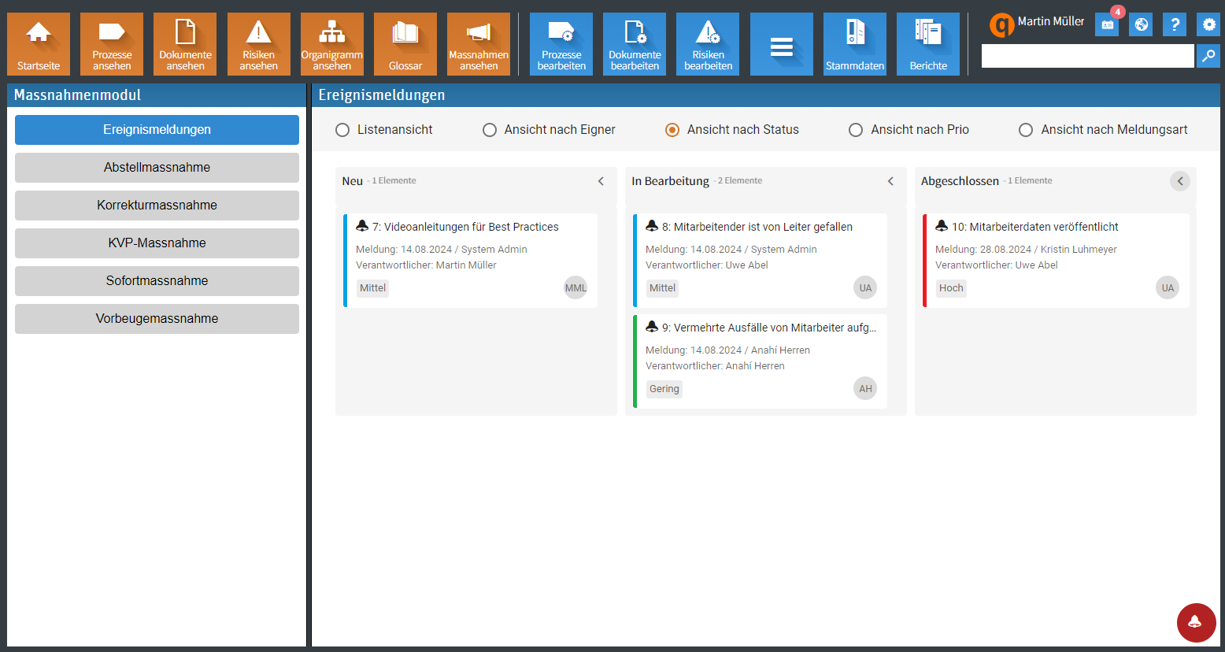Open Prozesse bearbeiten tile

(x=561, y=44)
